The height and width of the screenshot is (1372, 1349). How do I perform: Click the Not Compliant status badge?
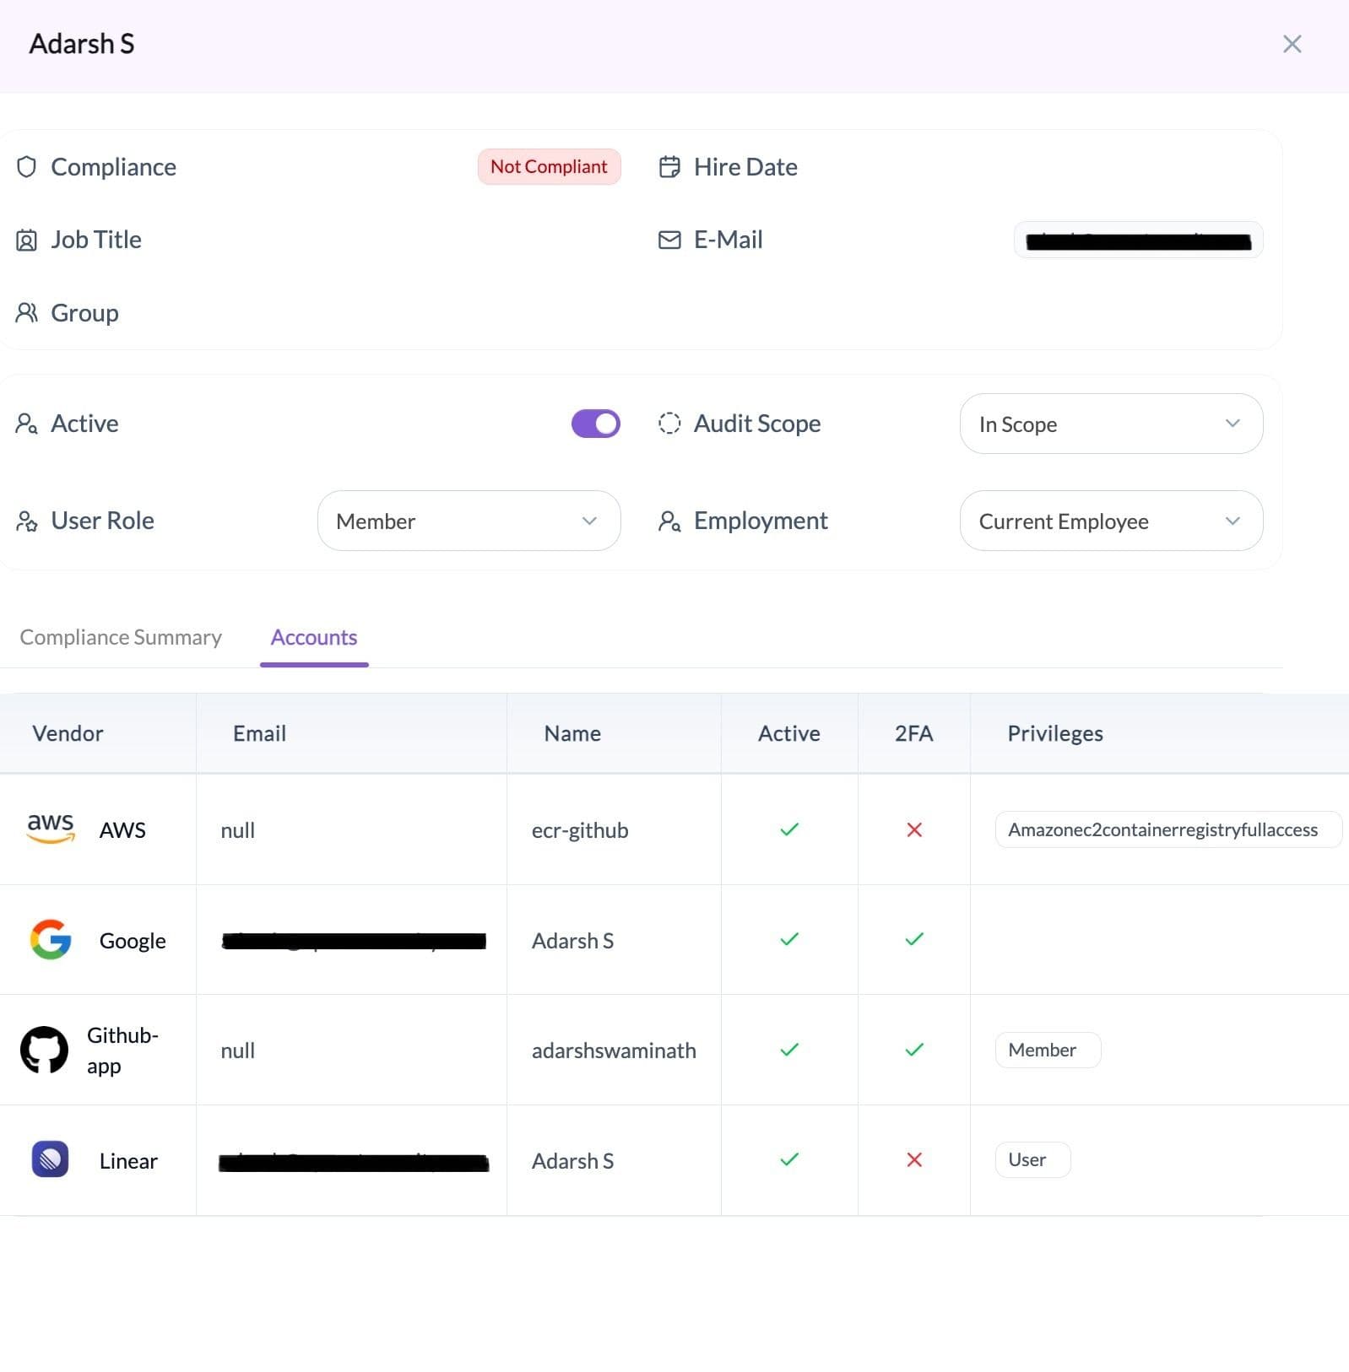tap(549, 167)
